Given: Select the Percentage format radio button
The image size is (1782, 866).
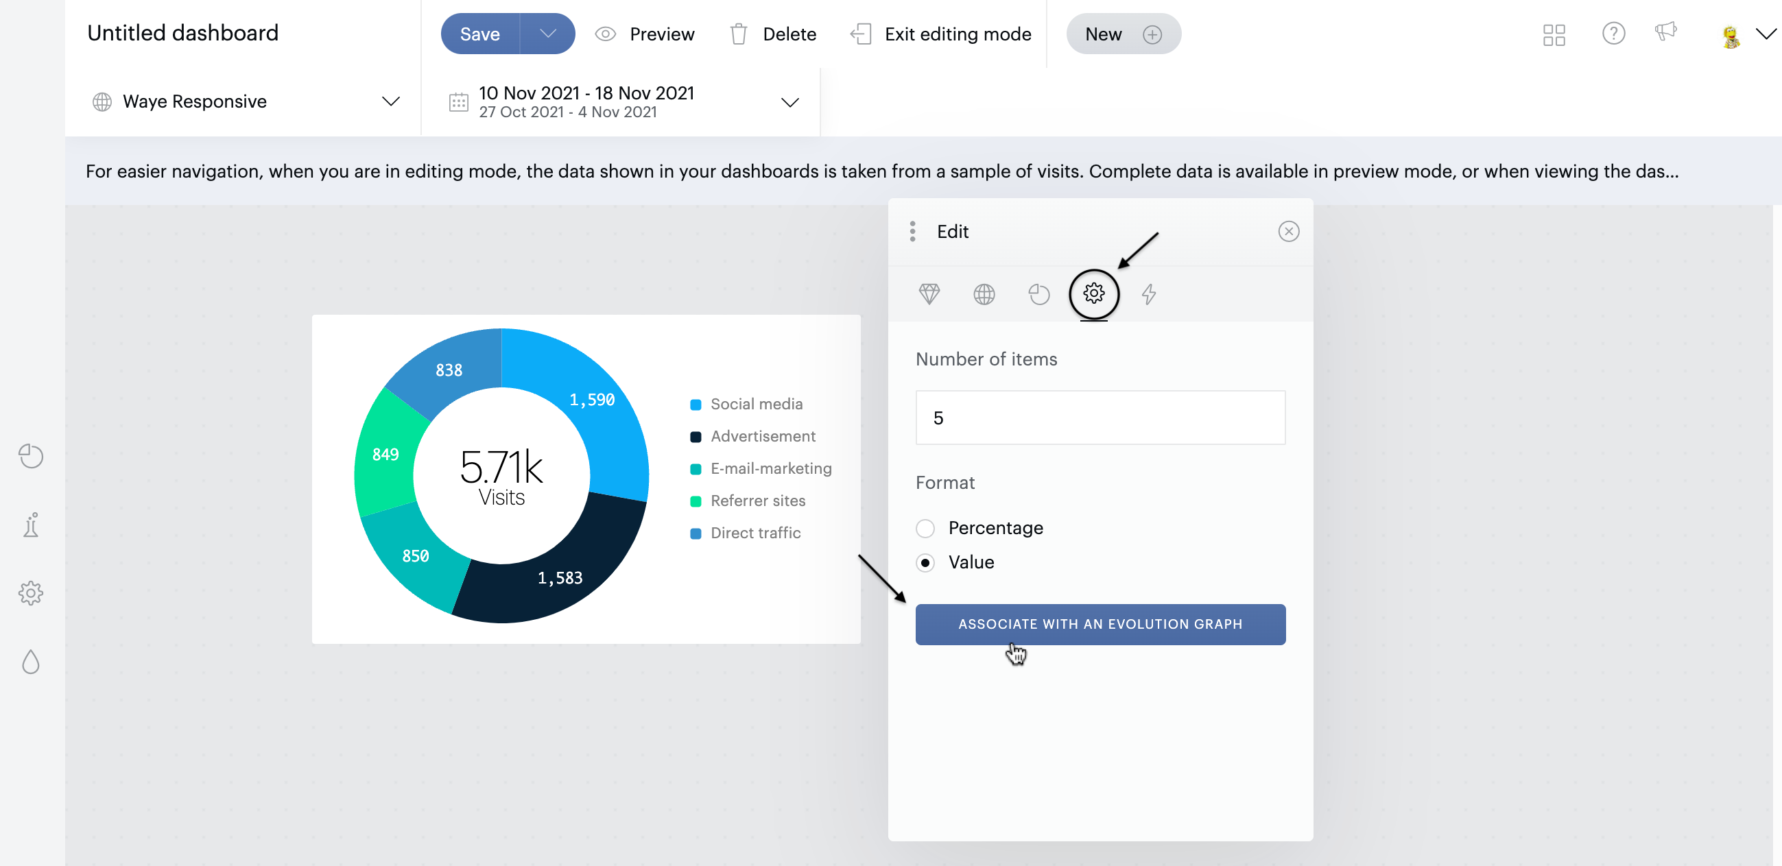Looking at the screenshot, I should point(925,529).
